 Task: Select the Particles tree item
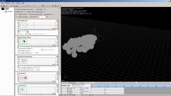tap(10, 11)
